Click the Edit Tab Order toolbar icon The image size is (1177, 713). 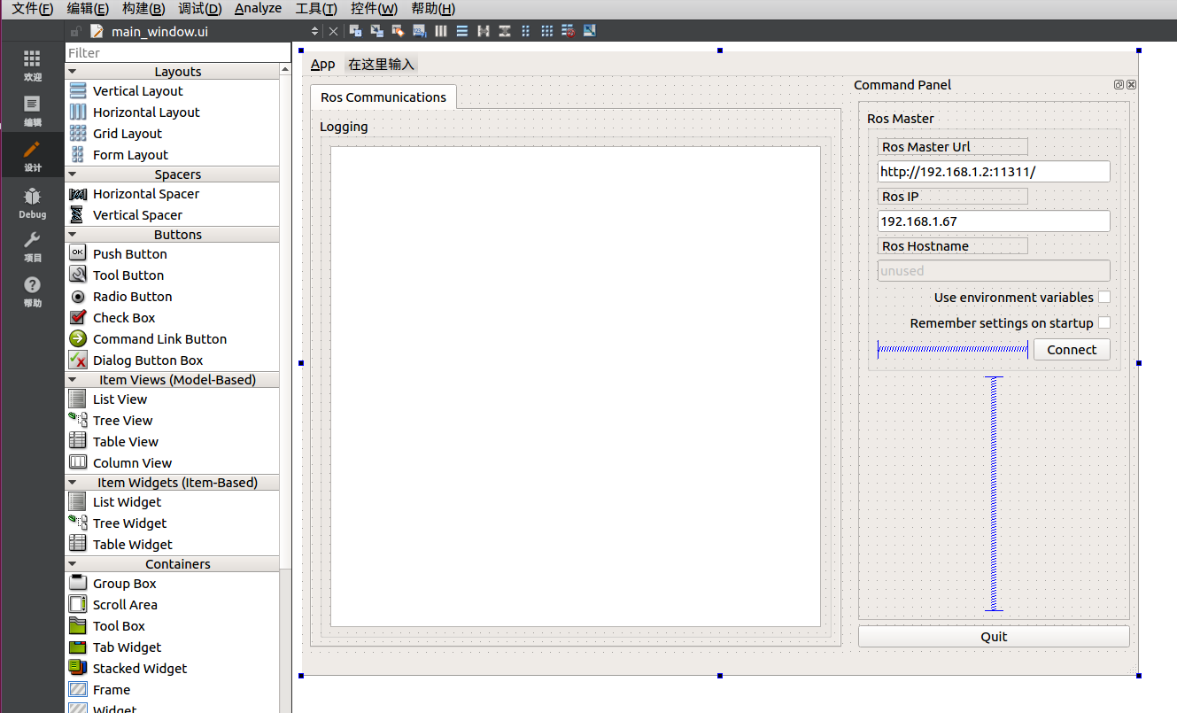click(x=419, y=30)
